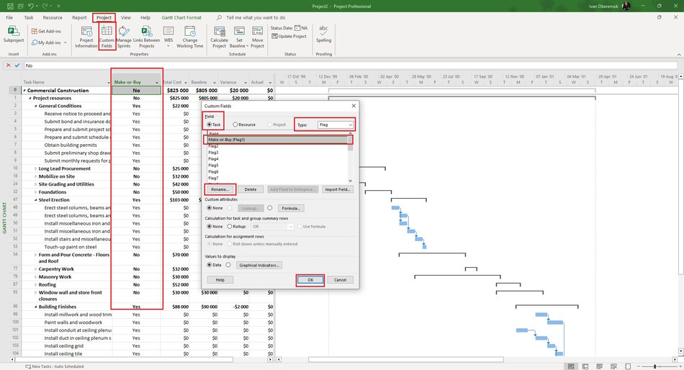Click the Delete button
The image size is (684, 370).
click(251, 189)
